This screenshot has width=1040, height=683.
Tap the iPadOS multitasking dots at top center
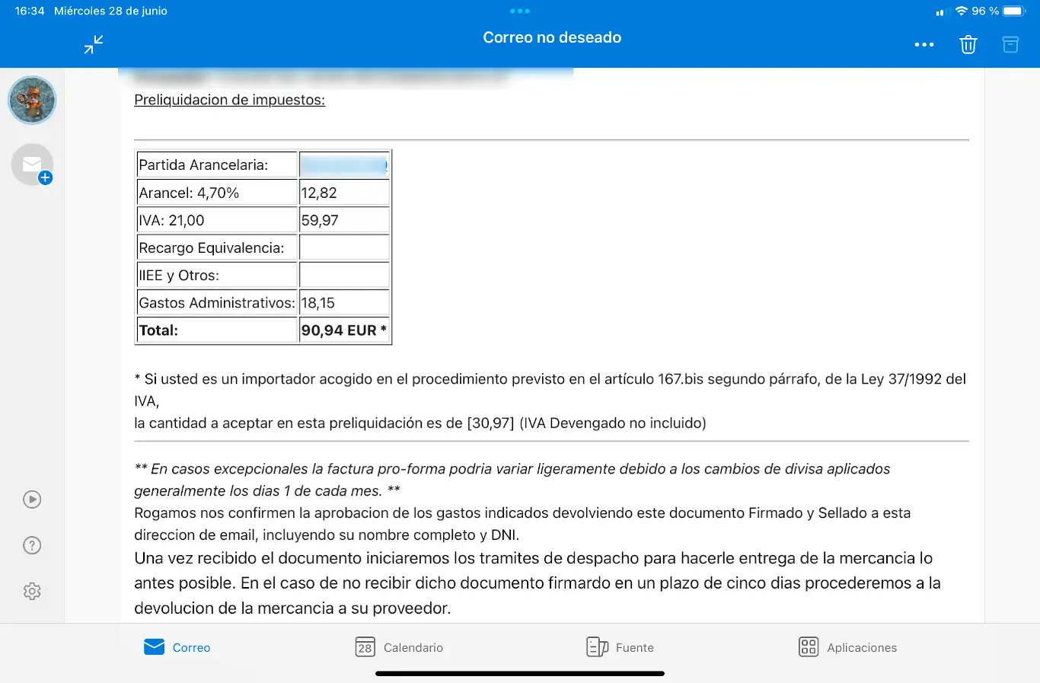(520, 11)
